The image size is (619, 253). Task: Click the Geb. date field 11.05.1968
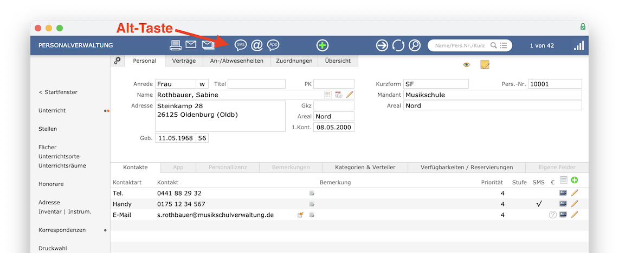(x=176, y=138)
